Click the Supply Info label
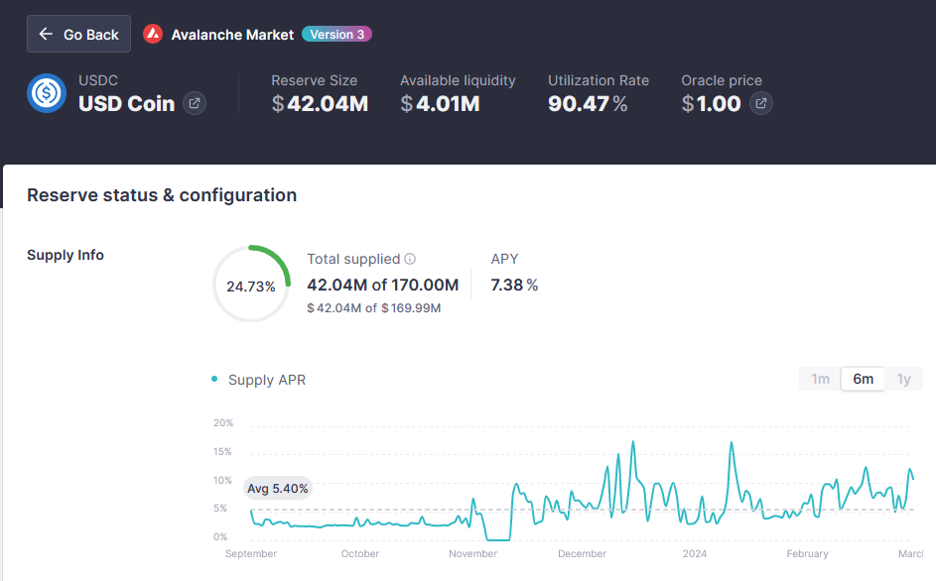 coord(66,256)
